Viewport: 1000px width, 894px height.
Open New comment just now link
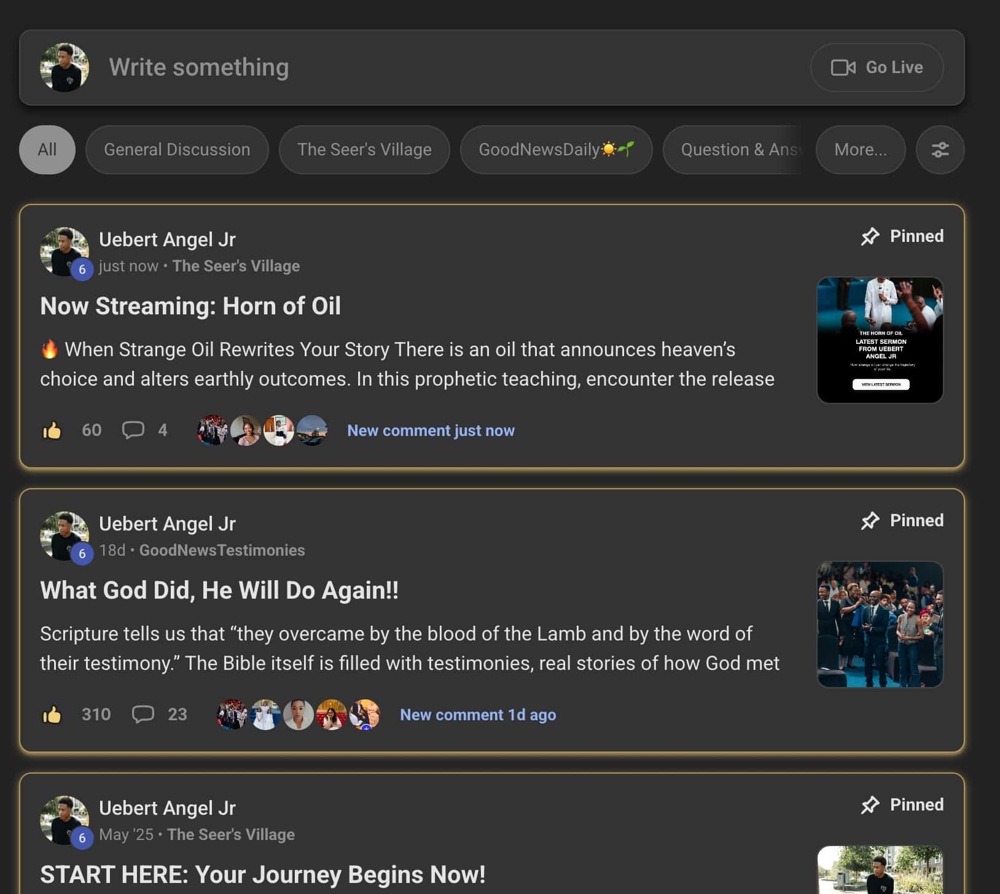[431, 430]
